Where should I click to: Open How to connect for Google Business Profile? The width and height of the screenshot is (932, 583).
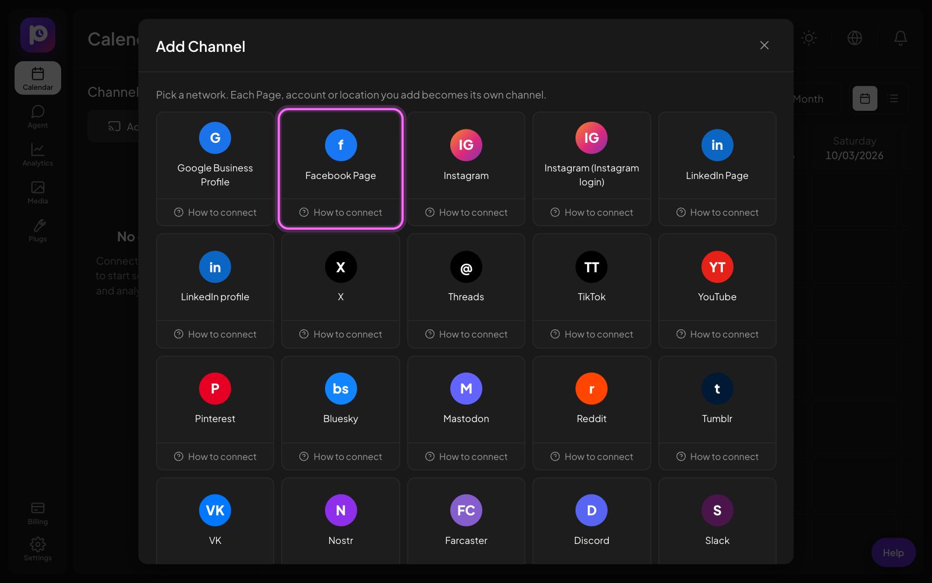click(215, 212)
